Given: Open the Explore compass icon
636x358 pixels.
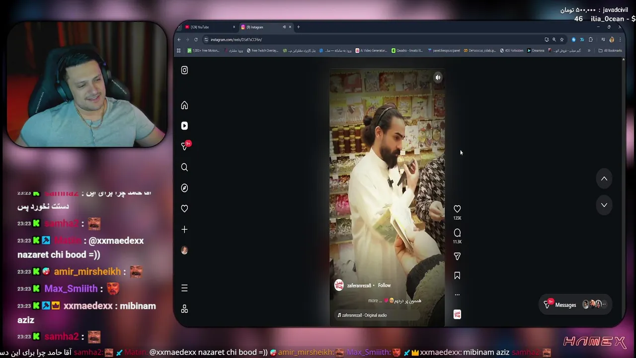Looking at the screenshot, I should coord(184,188).
